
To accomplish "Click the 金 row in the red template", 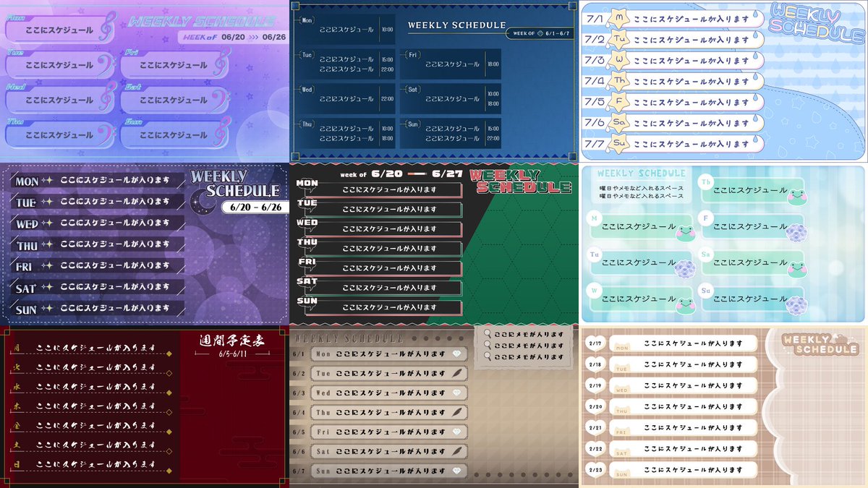I will tap(90, 425).
